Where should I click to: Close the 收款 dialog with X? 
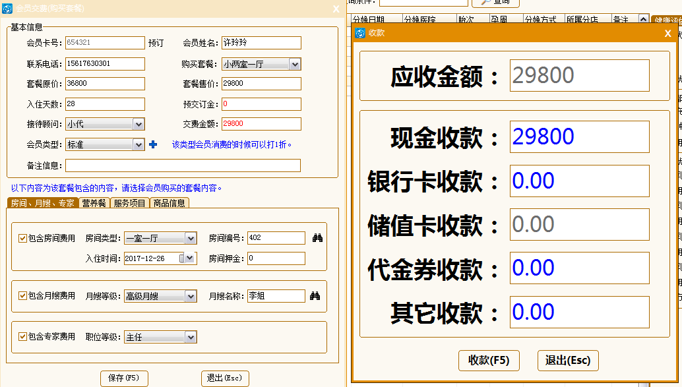(667, 33)
